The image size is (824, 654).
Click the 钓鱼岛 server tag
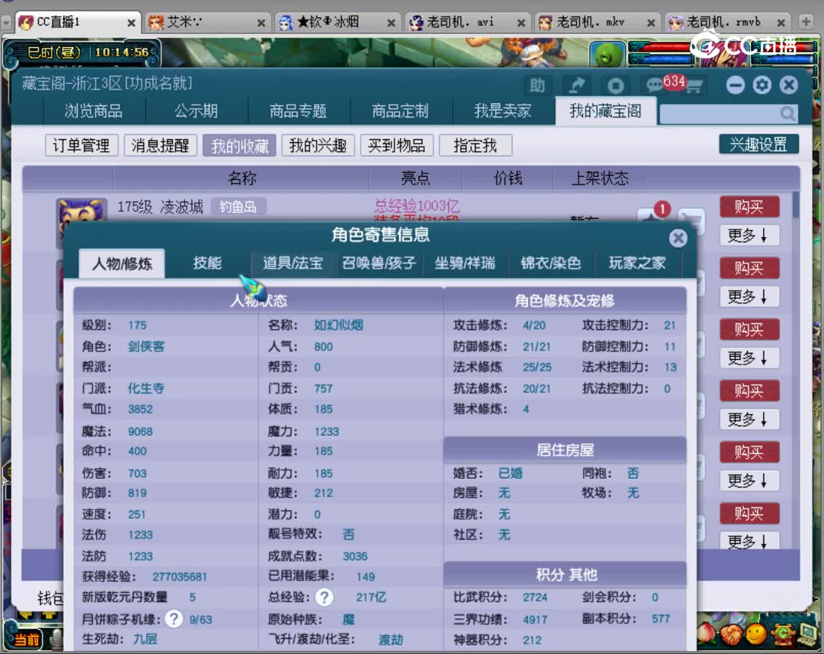pyautogui.click(x=238, y=207)
